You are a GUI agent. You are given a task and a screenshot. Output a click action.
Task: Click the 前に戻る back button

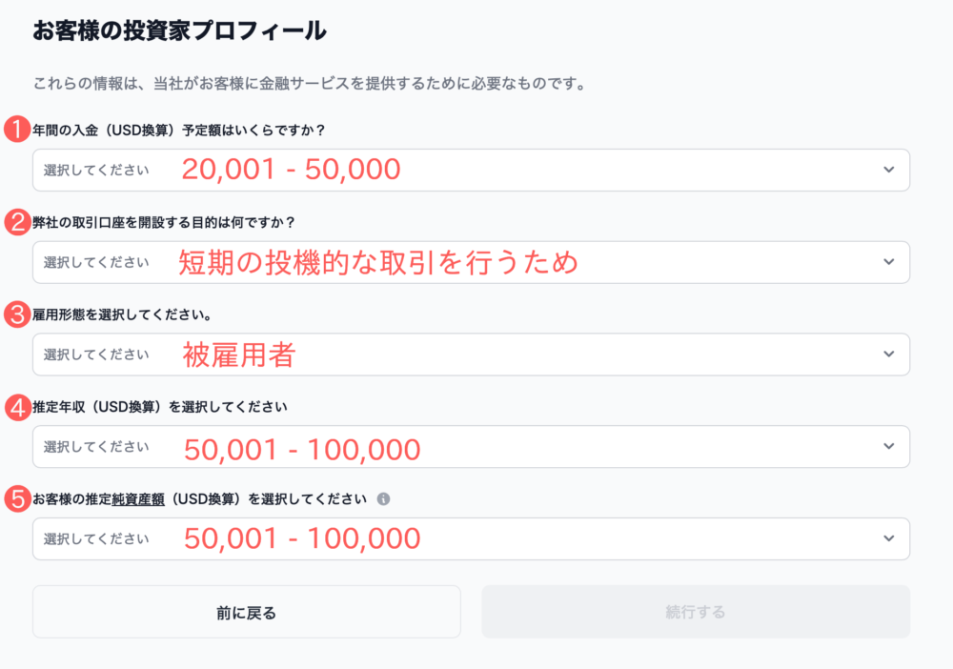[x=247, y=612]
